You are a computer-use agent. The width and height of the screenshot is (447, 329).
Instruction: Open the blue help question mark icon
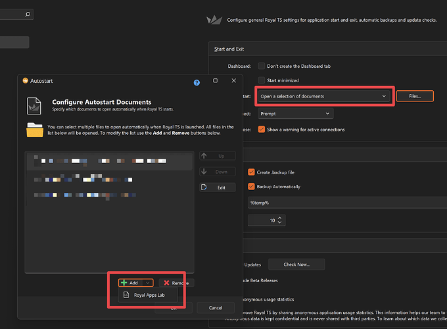pyautogui.click(x=197, y=83)
